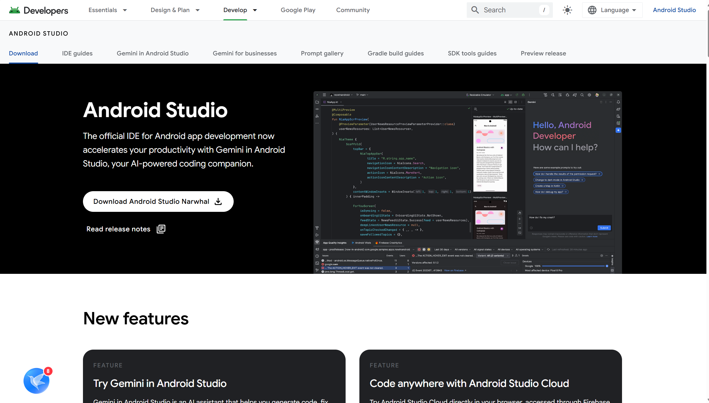Click the blue bird assistant icon
The height and width of the screenshot is (403, 709).
(36, 381)
